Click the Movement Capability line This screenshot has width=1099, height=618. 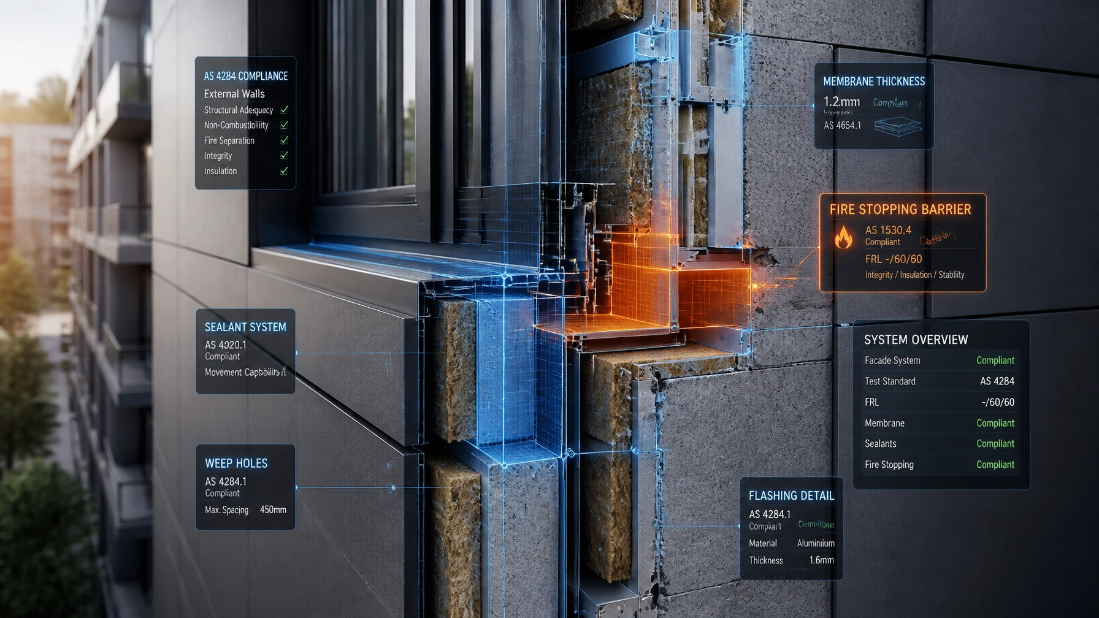(x=245, y=372)
